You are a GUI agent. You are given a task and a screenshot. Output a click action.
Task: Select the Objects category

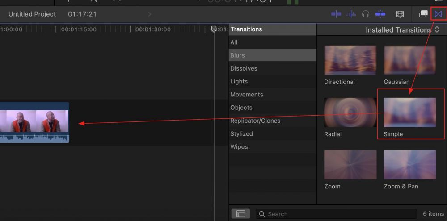click(x=272, y=108)
